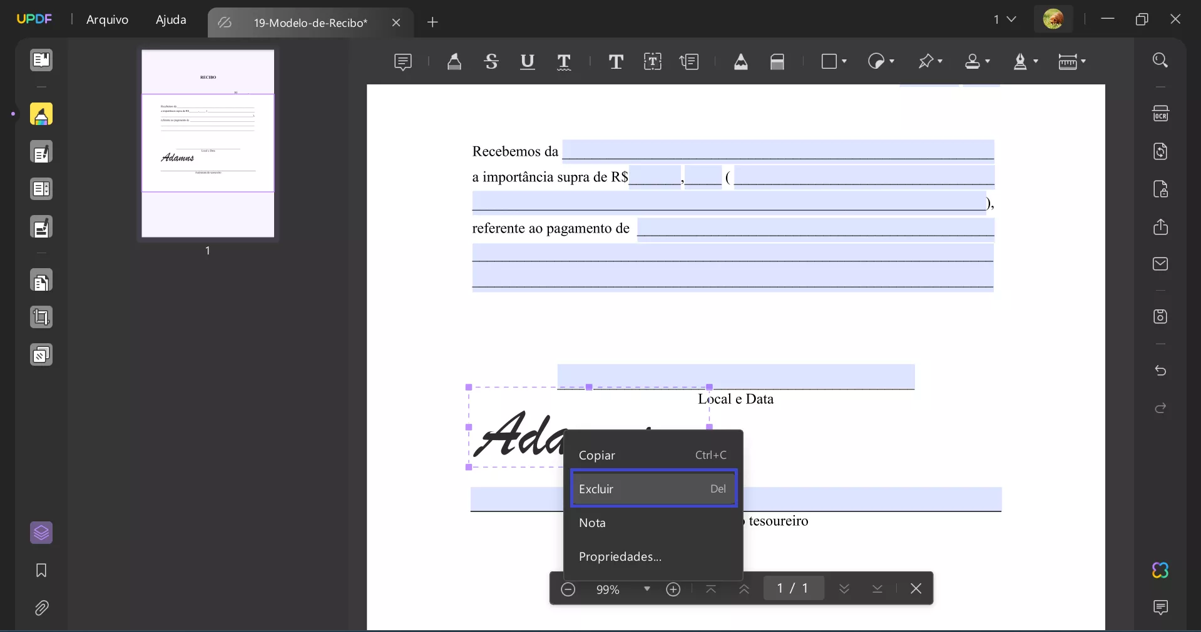Select the highlighter tool in toolbar
1201x632 pixels.
click(x=454, y=61)
